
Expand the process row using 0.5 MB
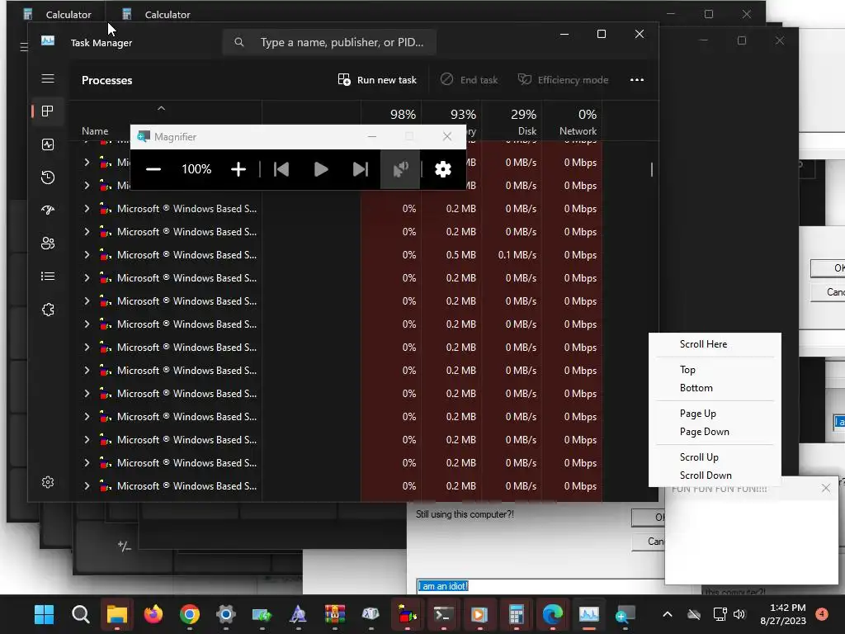point(87,254)
